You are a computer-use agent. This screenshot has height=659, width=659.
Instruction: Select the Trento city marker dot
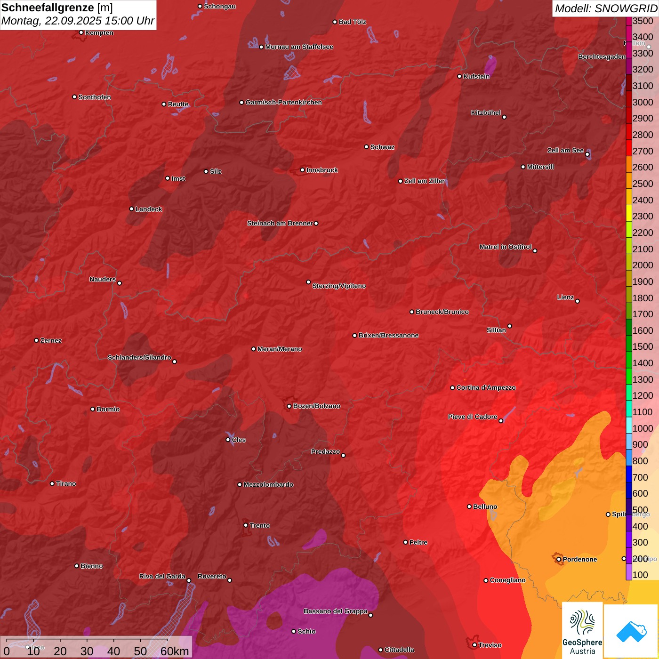246,525
